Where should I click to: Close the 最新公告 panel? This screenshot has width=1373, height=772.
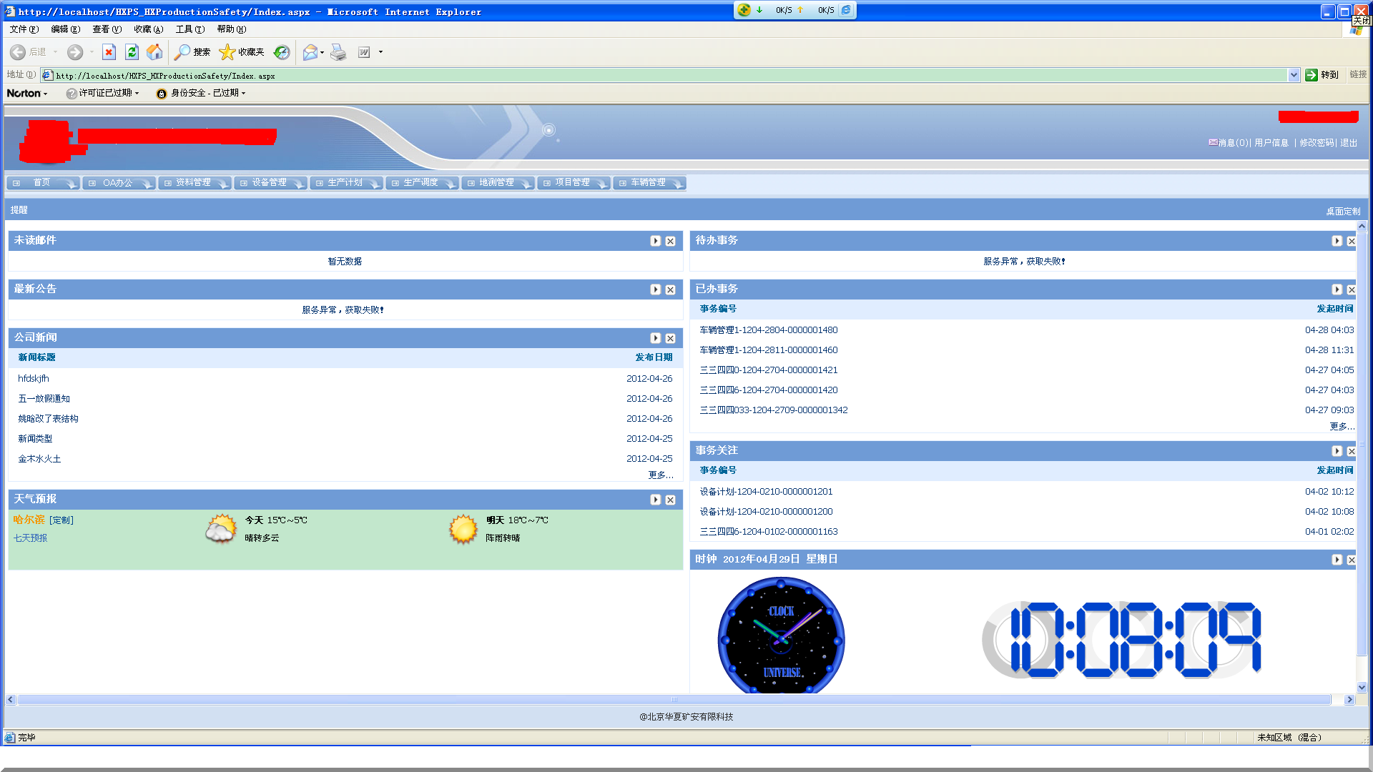point(670,289)
